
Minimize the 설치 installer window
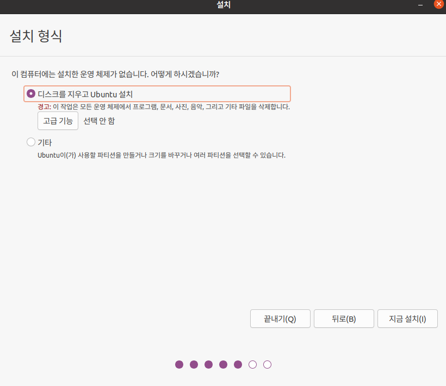click(420, 5)
